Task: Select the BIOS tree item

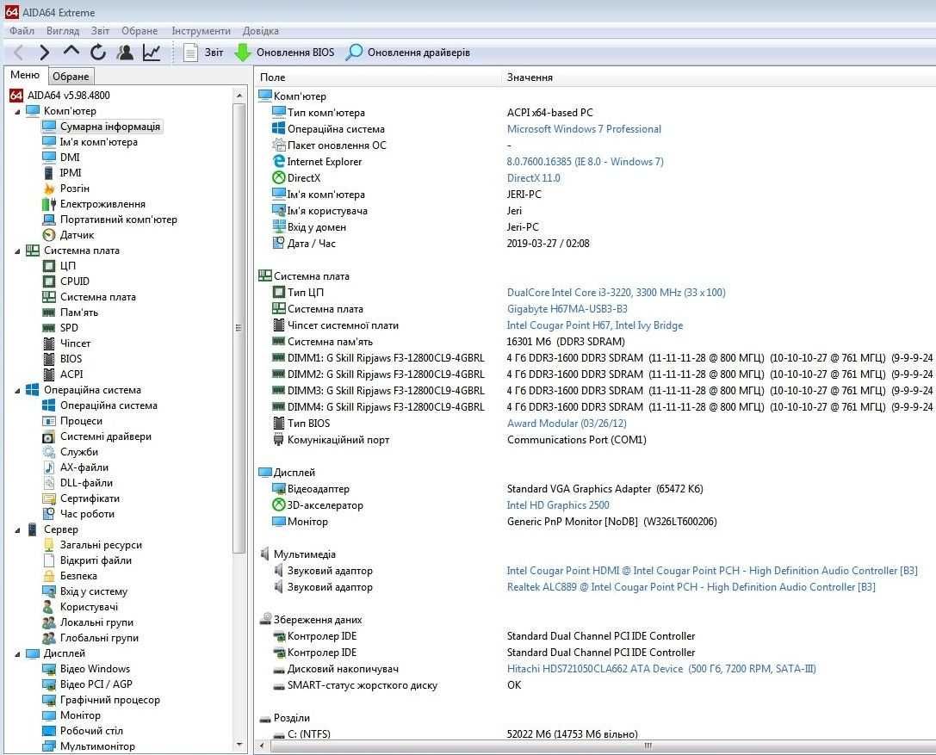Action: point(71,359)
